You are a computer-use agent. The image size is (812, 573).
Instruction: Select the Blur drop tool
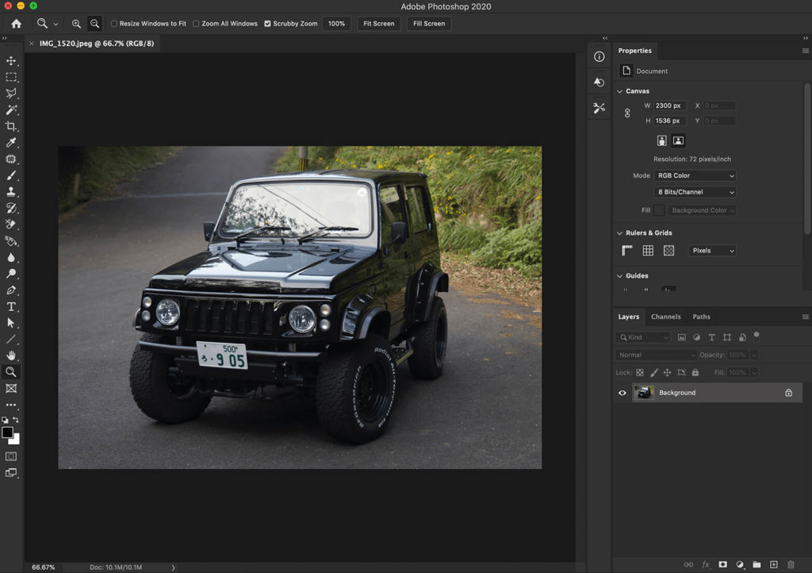point(11,257)
